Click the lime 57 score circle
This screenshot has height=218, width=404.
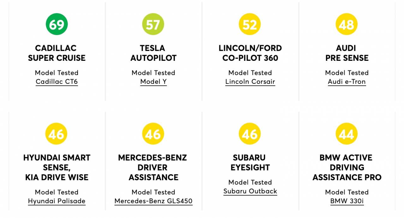153,24
